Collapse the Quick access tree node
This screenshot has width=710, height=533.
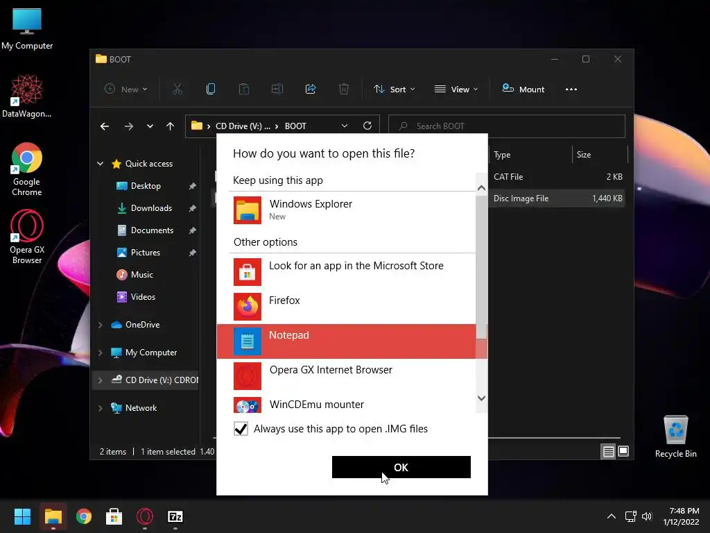pyautogui.click(x=100, y=164)
